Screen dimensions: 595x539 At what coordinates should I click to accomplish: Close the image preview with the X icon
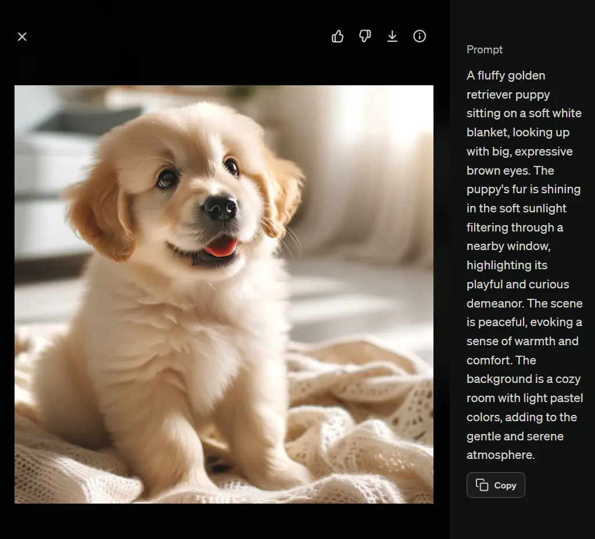pyautogui.click(x=22, y=37)
